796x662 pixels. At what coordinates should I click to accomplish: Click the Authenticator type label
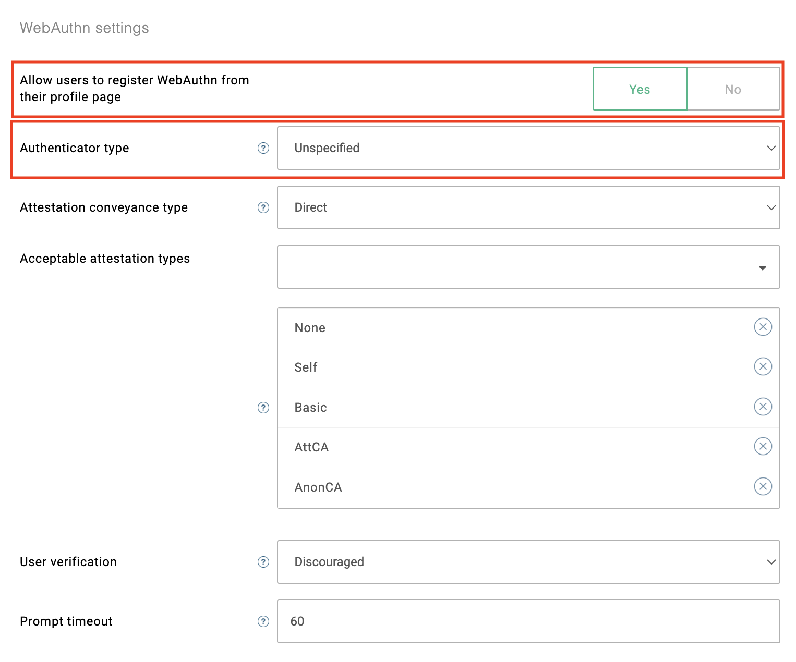75,148
